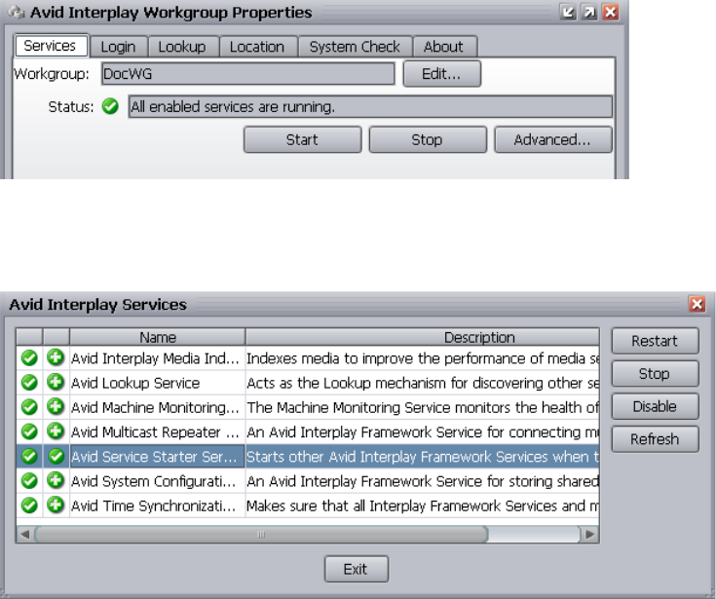Click plus icon for Avid Interplay Media Indexer
The image size is (716, 599).
[56, 357]
